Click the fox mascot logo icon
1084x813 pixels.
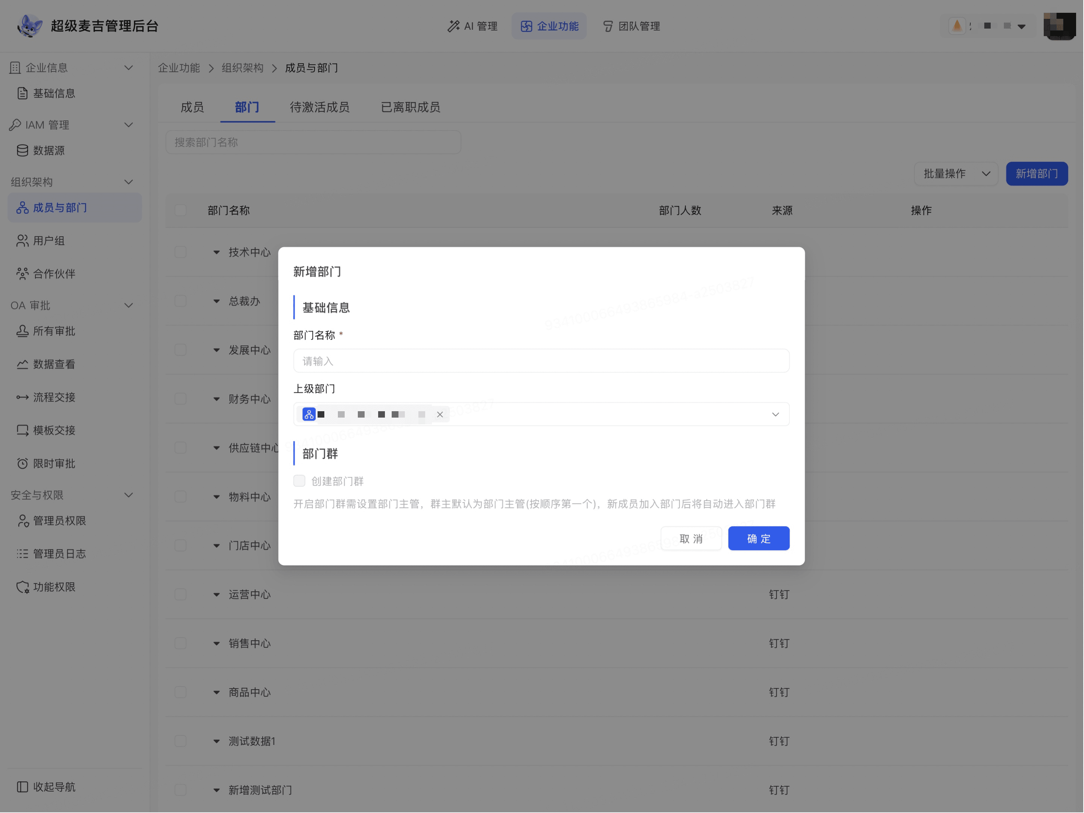[x=29, y=26]
